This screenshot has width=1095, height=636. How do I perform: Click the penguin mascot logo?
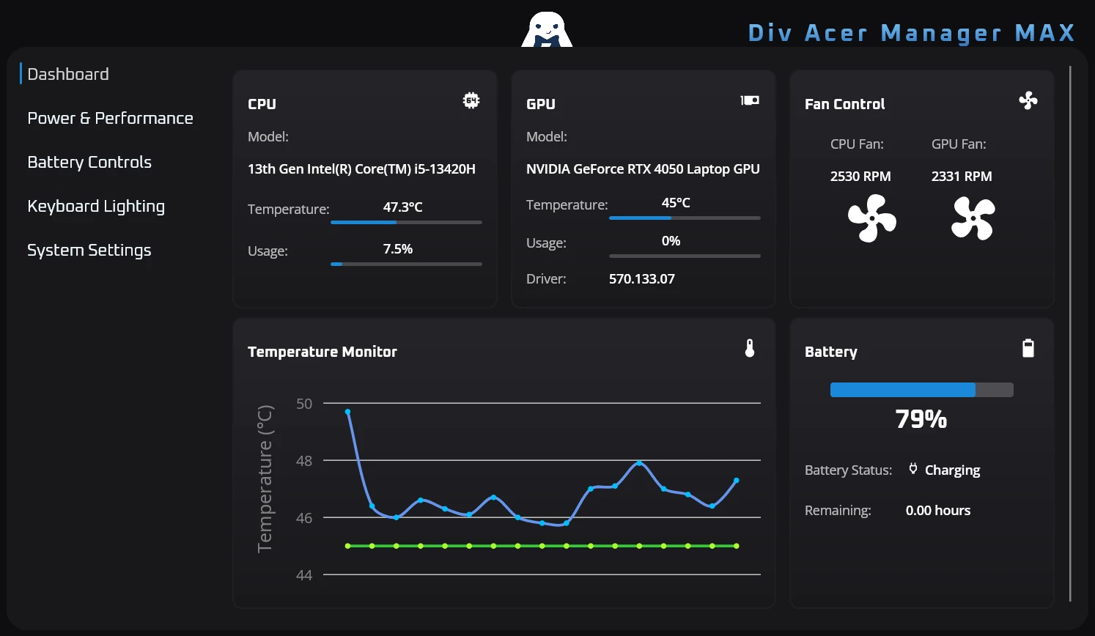point(547,29)
